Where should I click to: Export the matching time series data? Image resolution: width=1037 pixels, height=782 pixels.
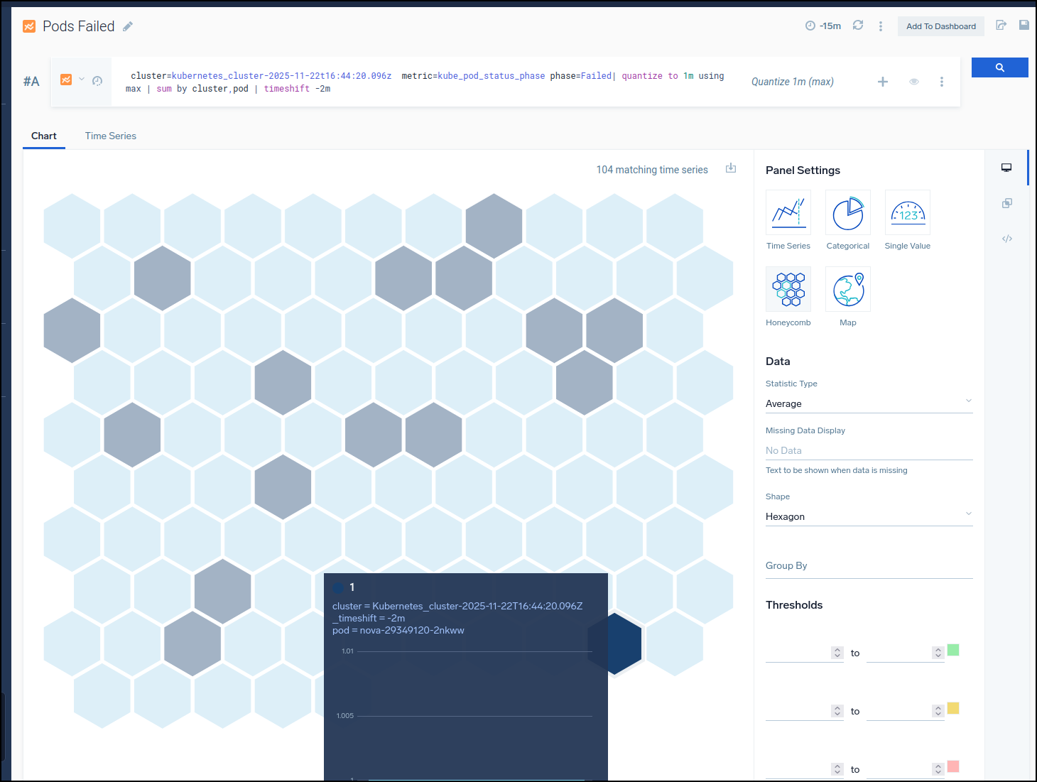(731, 168)
